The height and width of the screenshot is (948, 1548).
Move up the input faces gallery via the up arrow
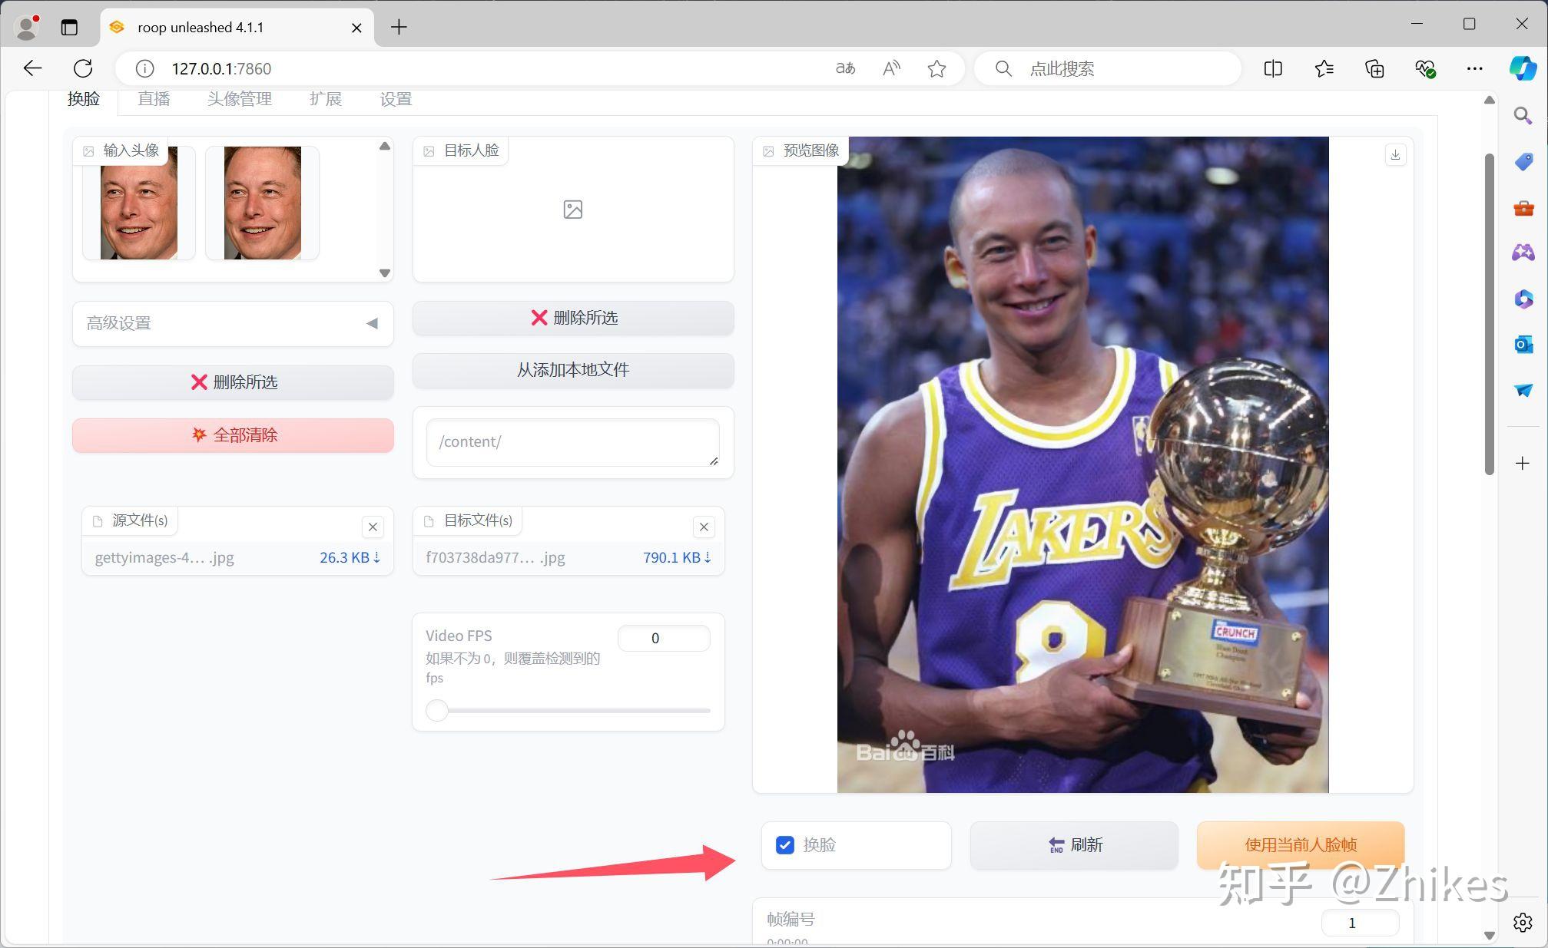pos(385,146)
